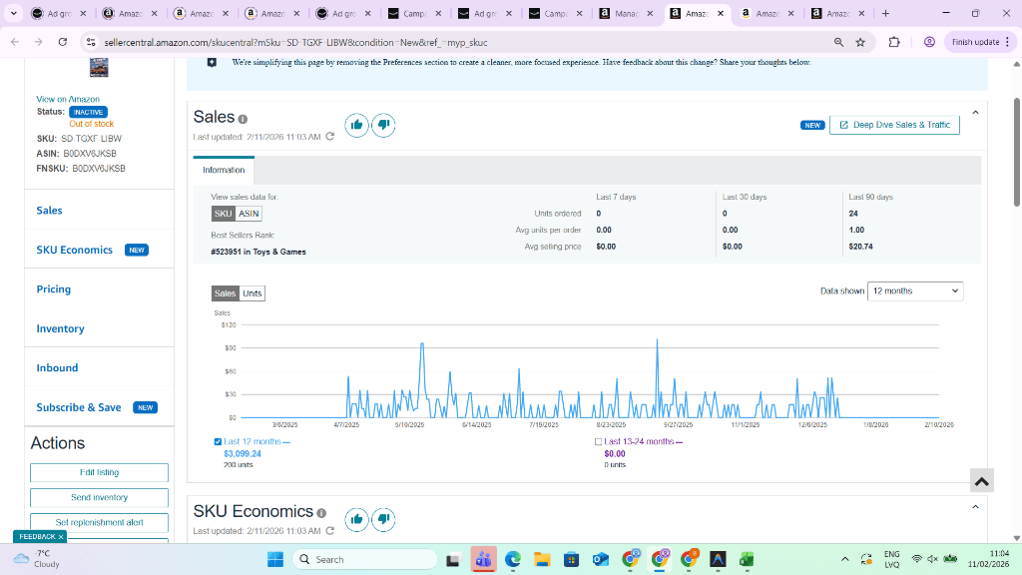Select the Information tab
This screenshot has height=575, width=1022.
tap(224, 170)
